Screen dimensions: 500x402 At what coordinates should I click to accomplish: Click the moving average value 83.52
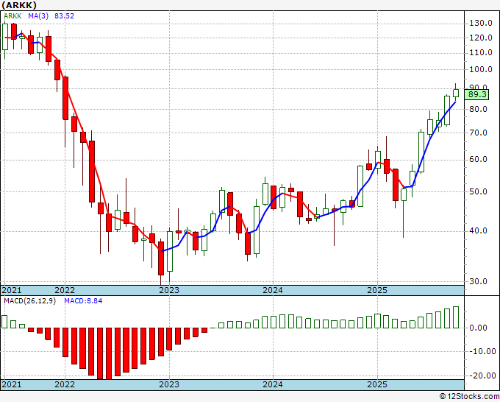[x=64, y=16]
